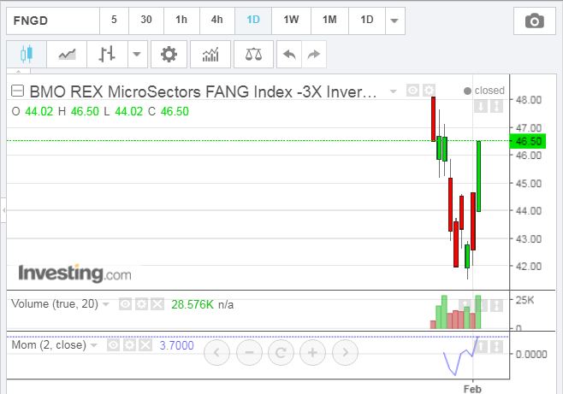Viewport: 563px width, 394px height.
Task: Open left side panel handle
Action: [x=3, y=210]
